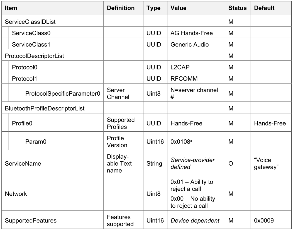Select the BluetoothProfileDescriptorList row label

(x=45, y=109)
